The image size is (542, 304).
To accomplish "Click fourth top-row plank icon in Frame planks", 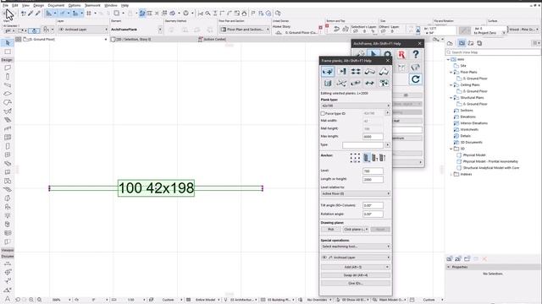I will [x=369, y=71].
